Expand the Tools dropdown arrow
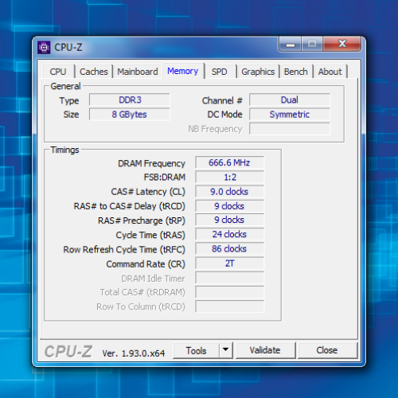This screenshot has width=398, height=398. pyautogui.click(x=226, y=350)
